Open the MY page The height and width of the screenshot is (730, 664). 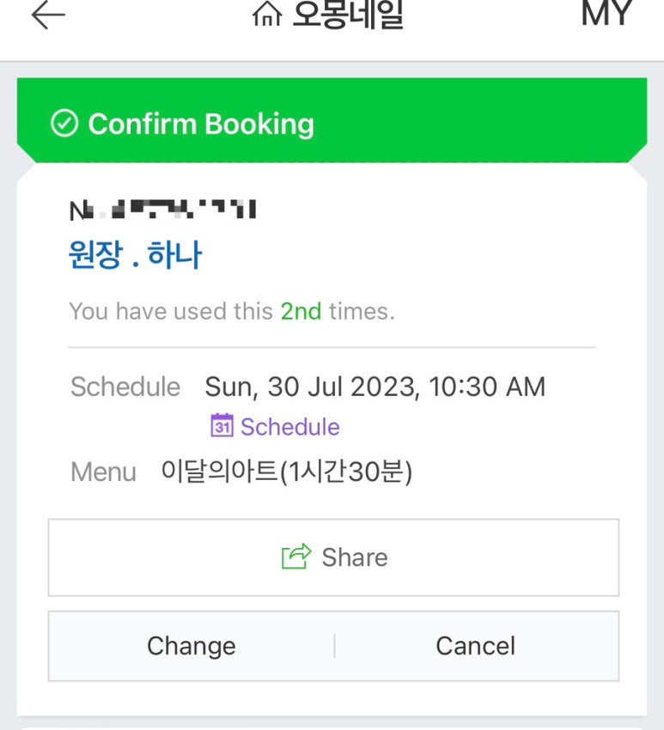[606, 13]
